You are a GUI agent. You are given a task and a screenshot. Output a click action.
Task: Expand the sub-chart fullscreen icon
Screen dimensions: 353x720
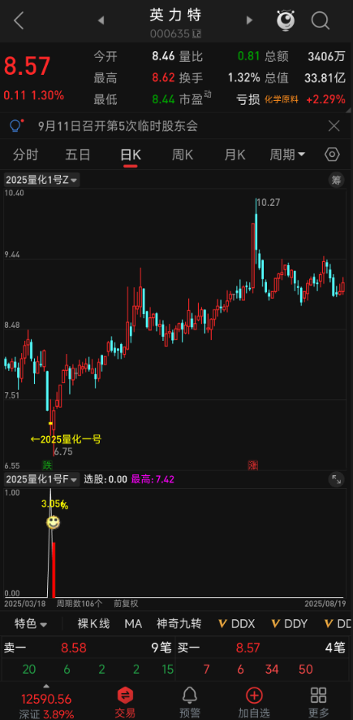[336, 479]
